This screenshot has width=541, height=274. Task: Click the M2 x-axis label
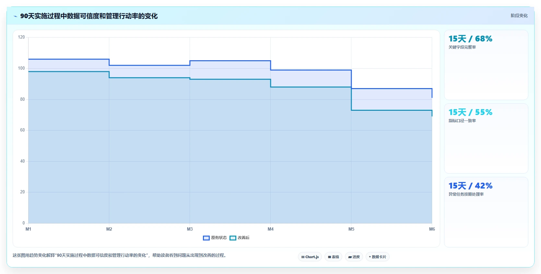pos(109,229)
